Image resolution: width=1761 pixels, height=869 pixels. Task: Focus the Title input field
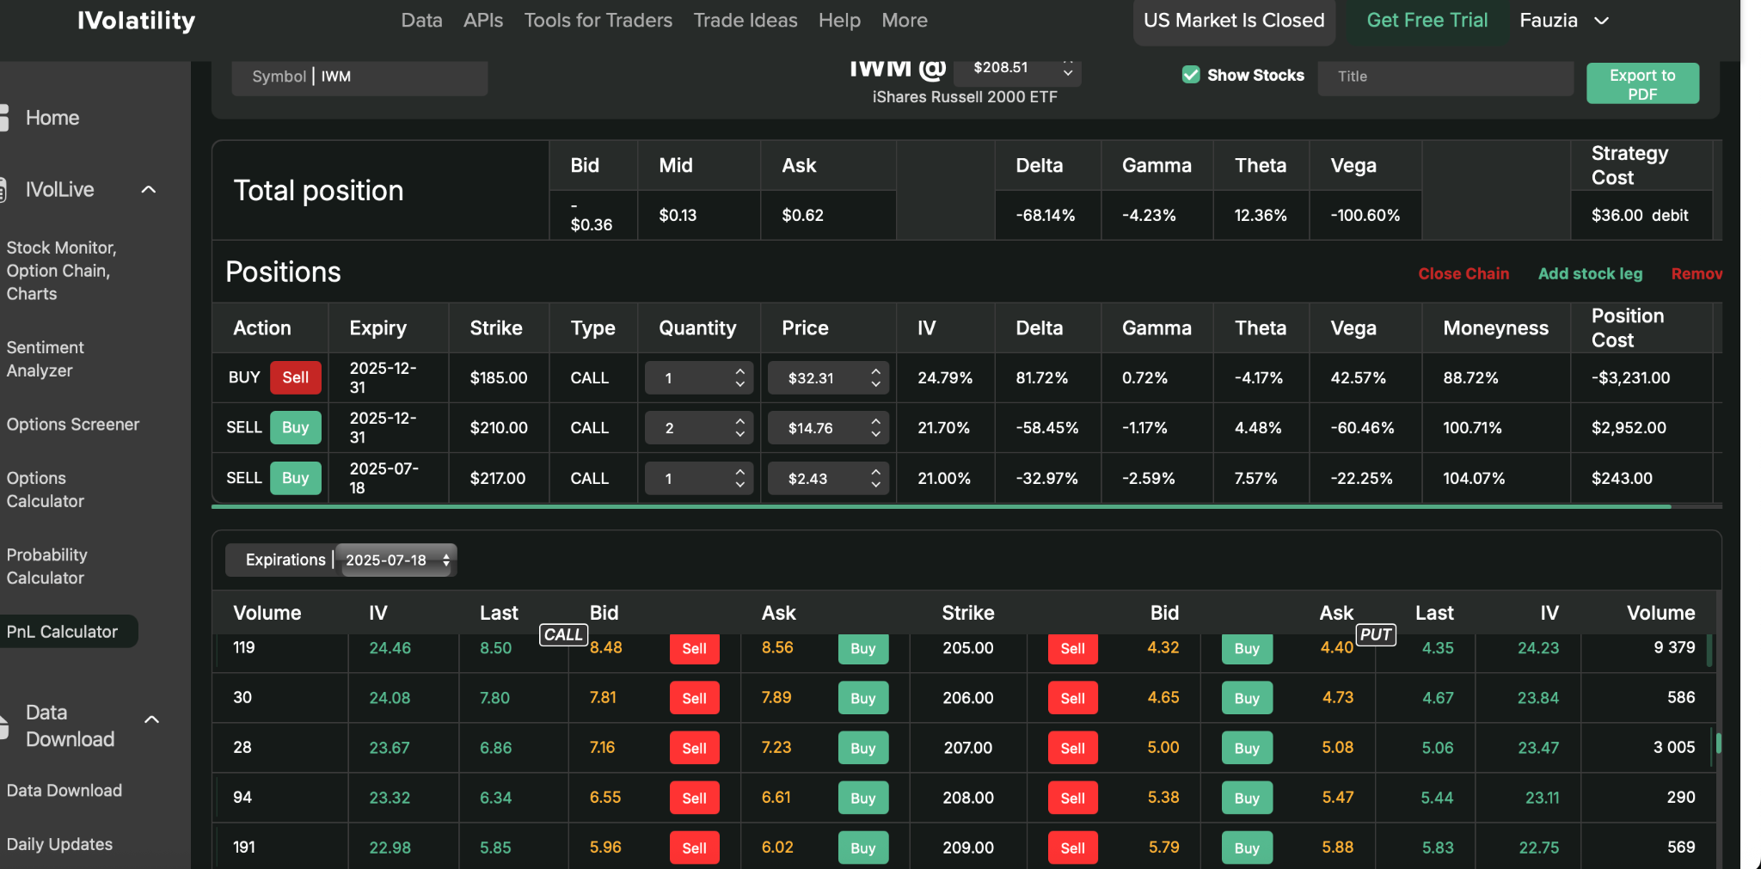(x=1445, y=76)
